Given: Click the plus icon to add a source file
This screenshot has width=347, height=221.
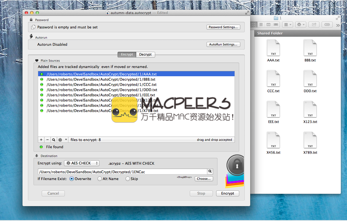Looking at the screenshot, I should click(41, 140).
